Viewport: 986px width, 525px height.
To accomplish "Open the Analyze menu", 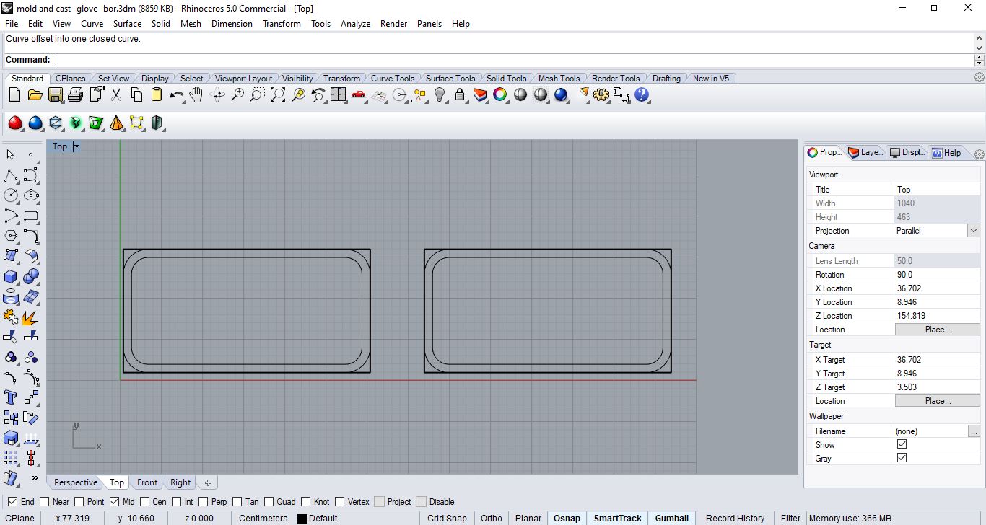I will (355, 23).
